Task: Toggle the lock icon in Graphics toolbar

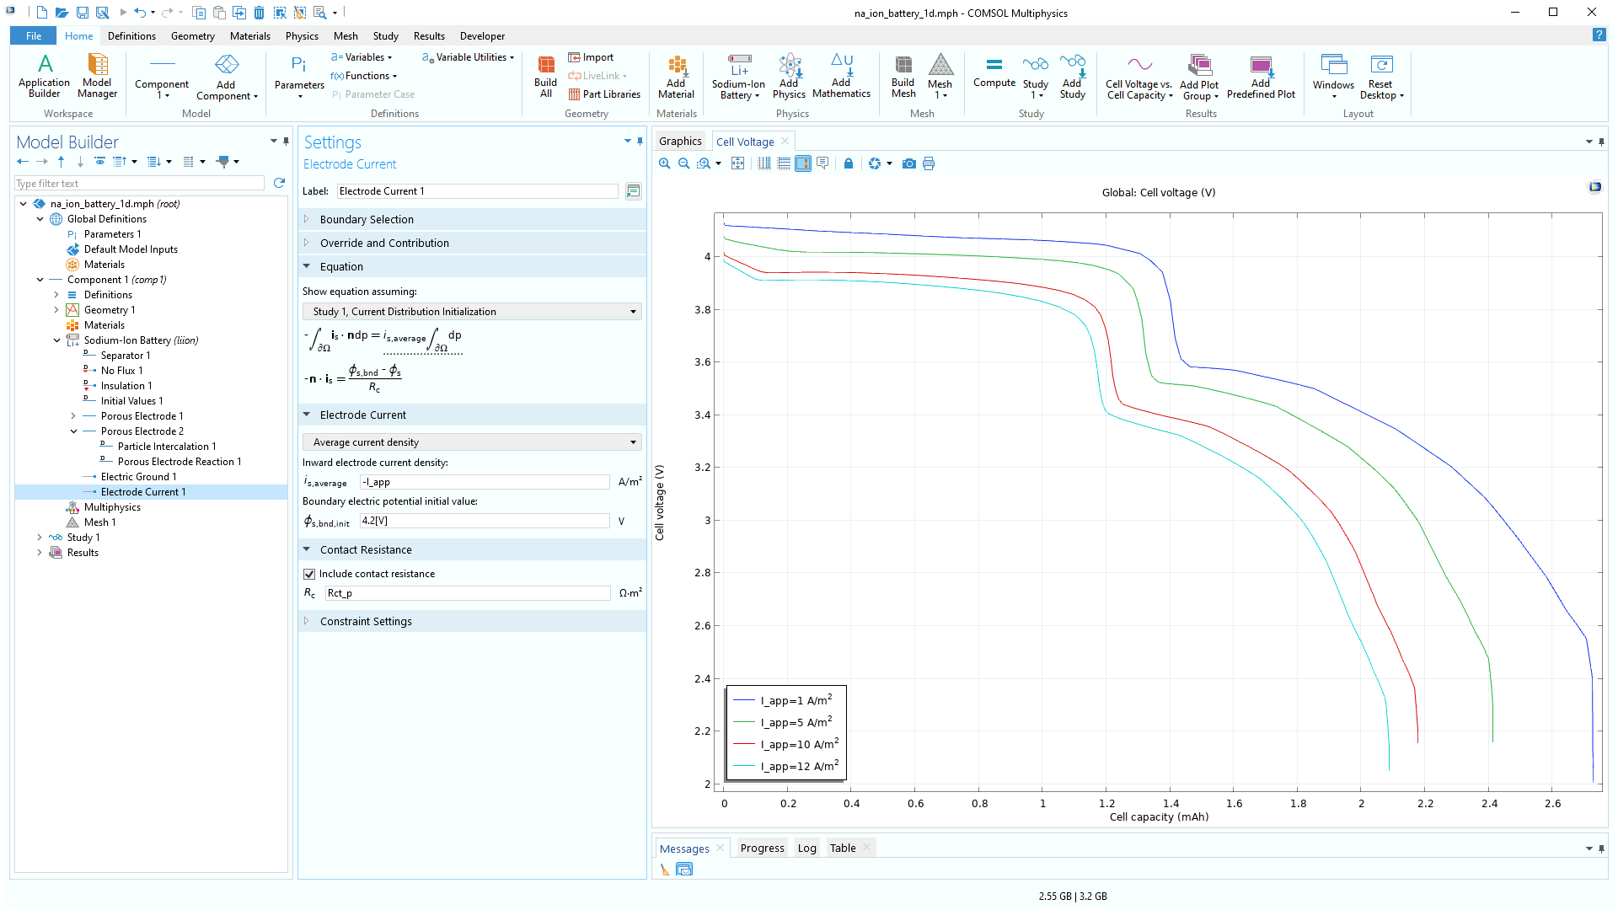Action: coord(849,163)
